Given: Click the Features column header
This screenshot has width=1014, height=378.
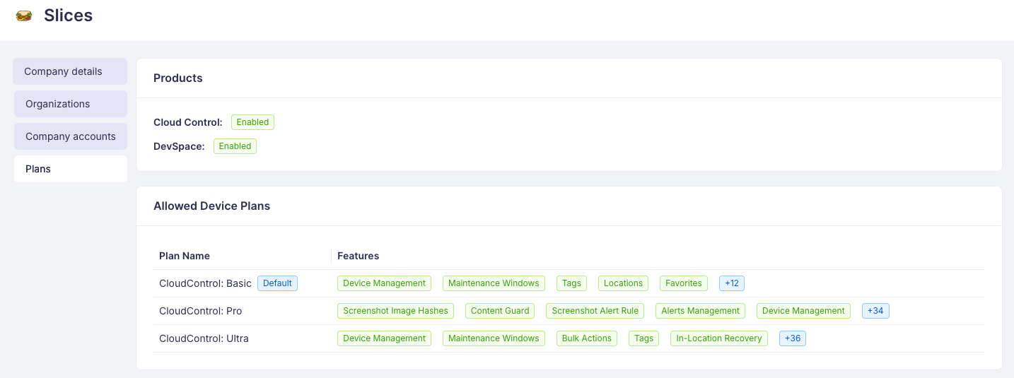Looking at the screenshot, I should click(358, 256).
